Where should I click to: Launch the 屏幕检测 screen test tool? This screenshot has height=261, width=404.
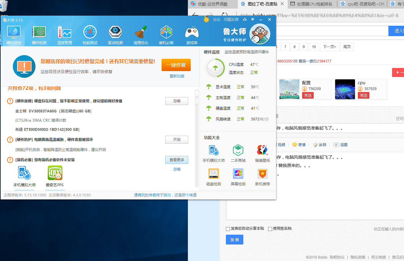[238, 177]
